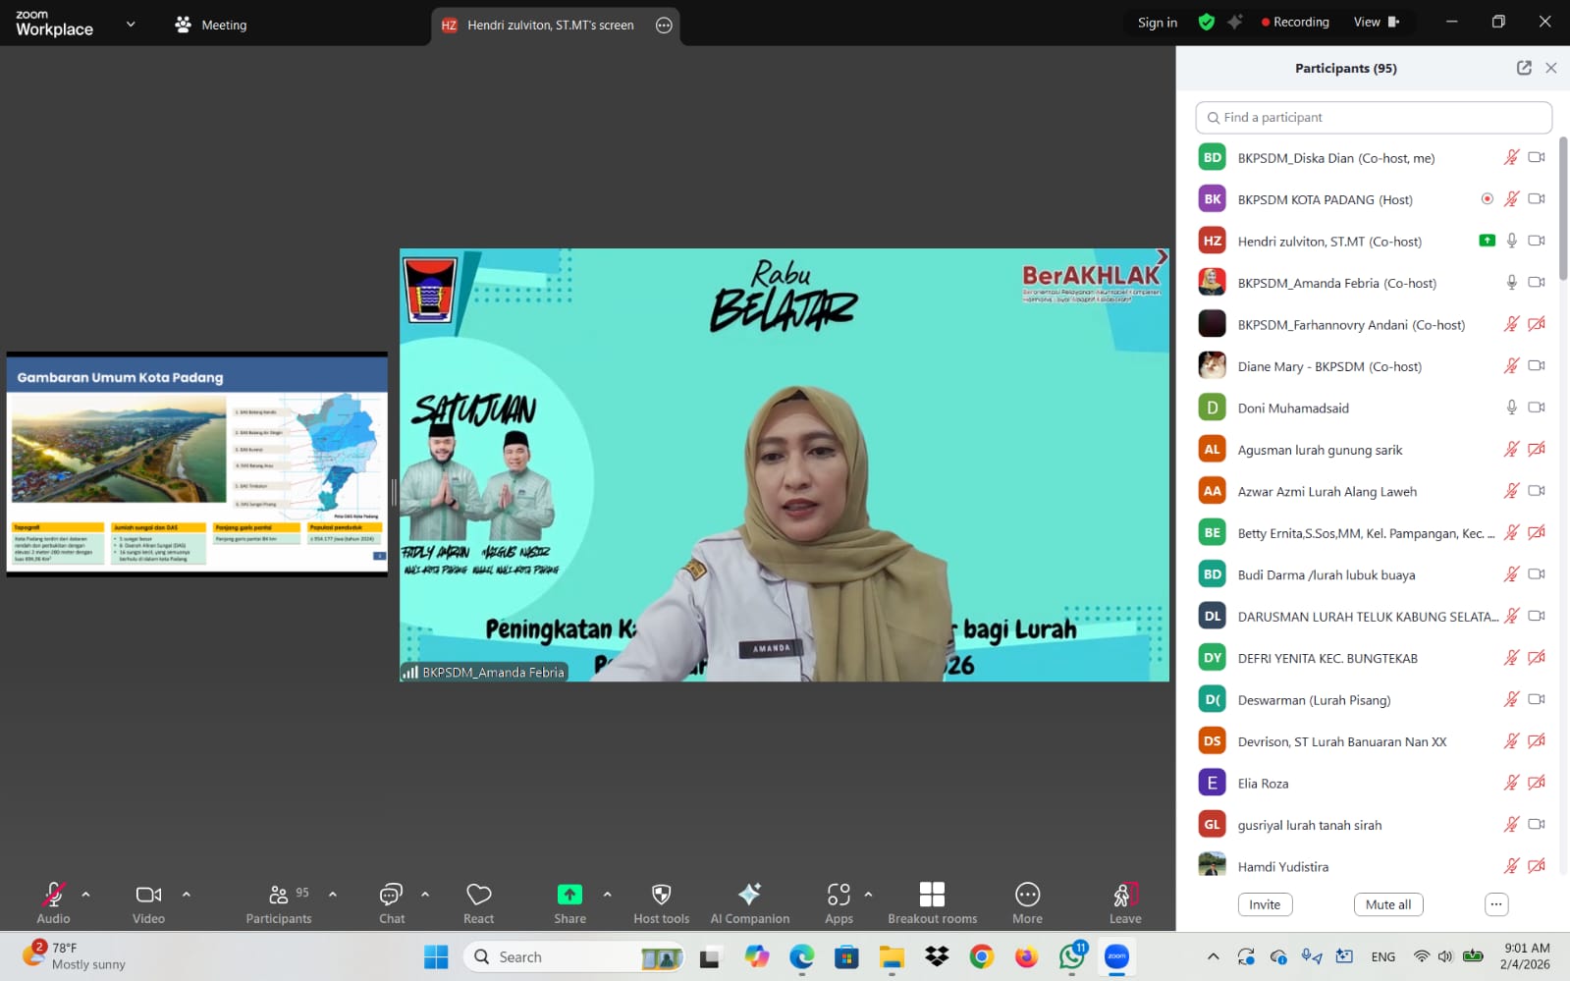The width and height of the screenshot is (1570, 981).
Task: Expand the Audio options arrow
Action: (85, 895)
